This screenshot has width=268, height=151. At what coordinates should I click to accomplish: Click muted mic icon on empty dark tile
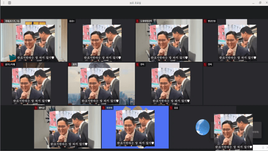click(205, 65)
